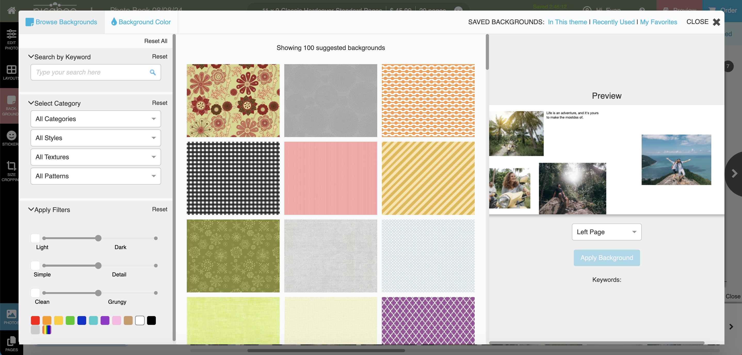Reset the Apply Filters section
742x355 pixels.
coord(160,209)
